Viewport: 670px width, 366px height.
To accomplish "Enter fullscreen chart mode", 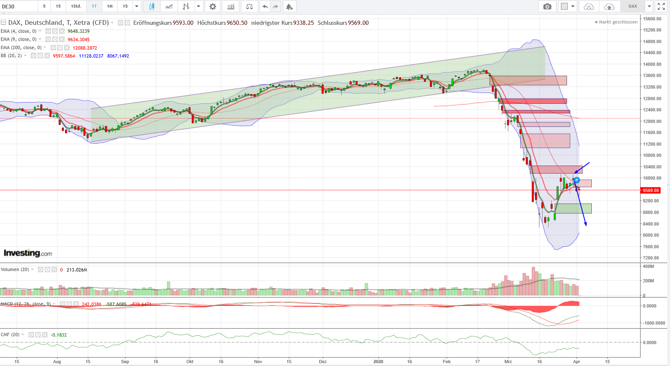I will (661, 6).
